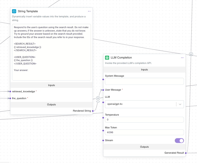
Task: Click the User Message input port
Action: [103, 90]
